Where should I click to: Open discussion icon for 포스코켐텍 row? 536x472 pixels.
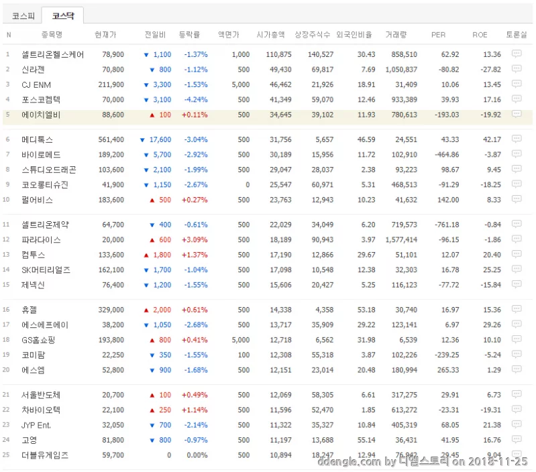point(517,99)
